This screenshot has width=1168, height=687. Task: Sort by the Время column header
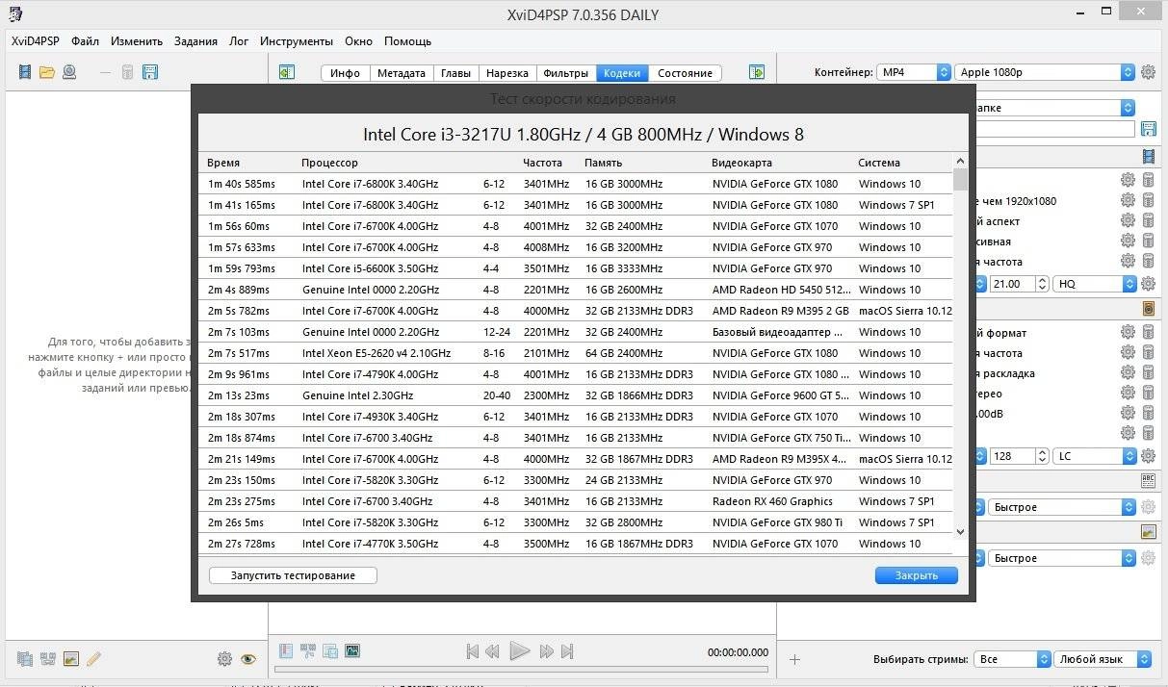pyautogui.click(x=223, y=163)
